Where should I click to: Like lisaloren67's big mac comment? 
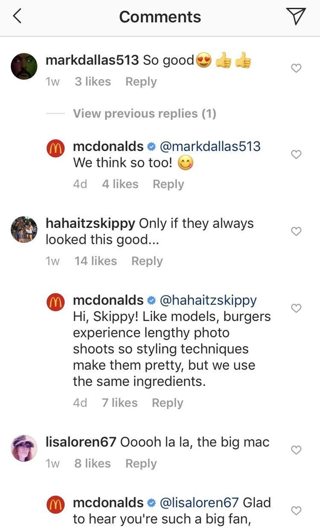296,450
